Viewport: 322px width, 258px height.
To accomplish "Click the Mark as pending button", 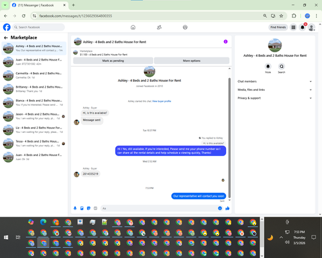I will (x=113, y=61).
